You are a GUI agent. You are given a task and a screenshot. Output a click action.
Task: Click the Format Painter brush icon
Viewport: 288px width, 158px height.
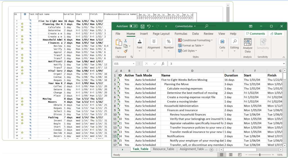coord(125,51)
